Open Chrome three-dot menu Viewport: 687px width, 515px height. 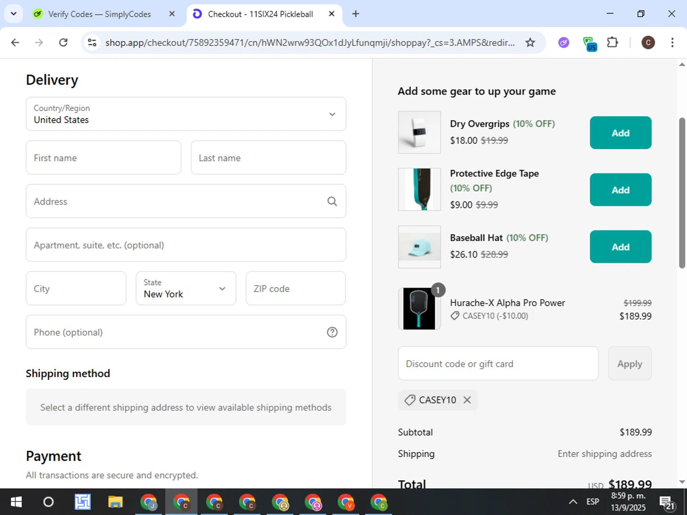point(672,43)
